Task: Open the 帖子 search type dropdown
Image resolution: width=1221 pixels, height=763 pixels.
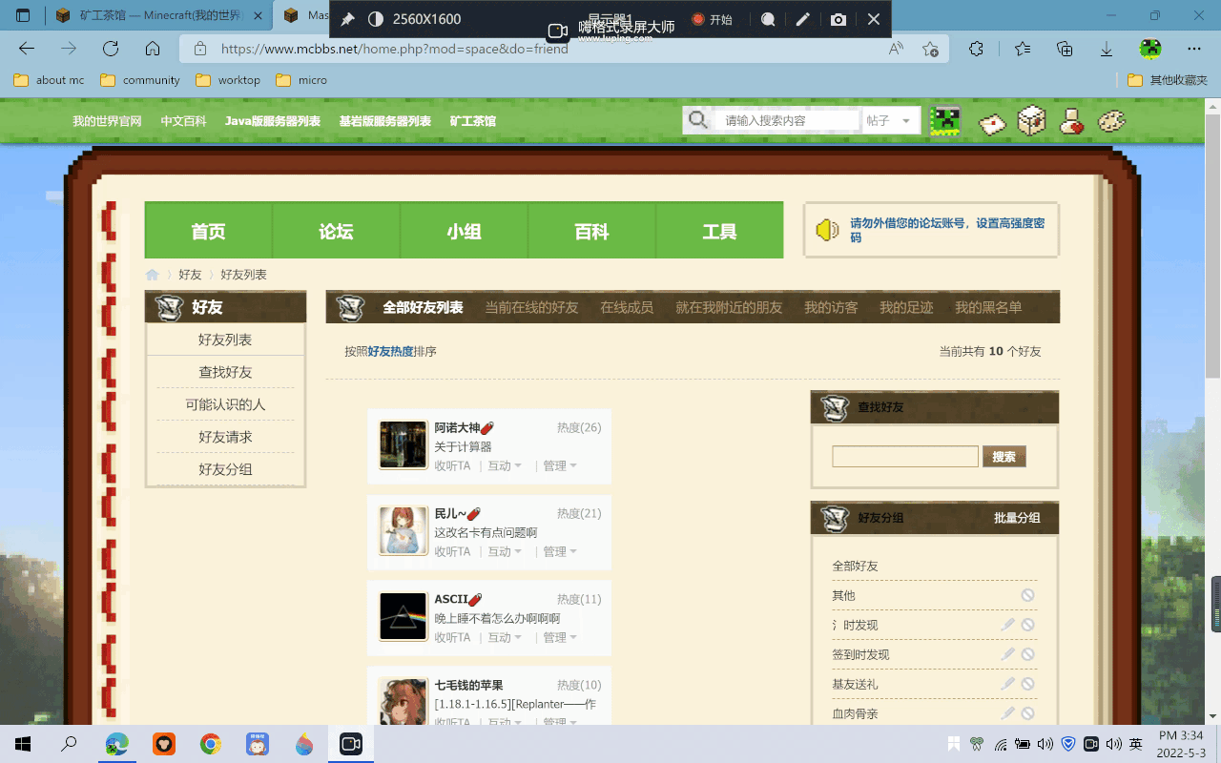Action: (891, 121)
